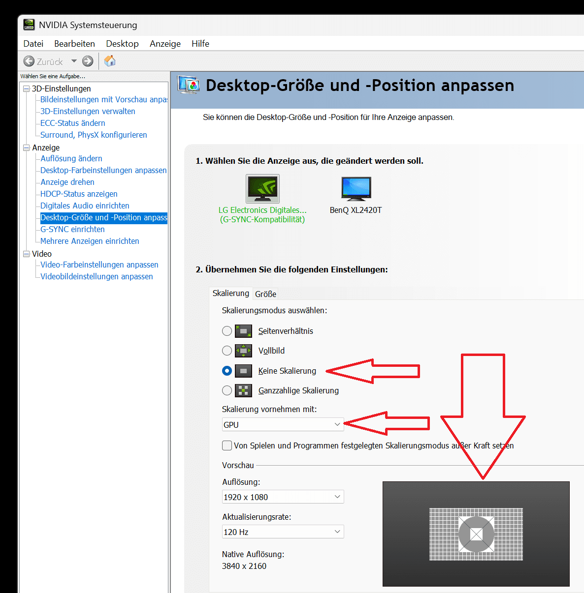Image resolution: width=584 pixels, height=593 pixels.
Task: Open Videobildeinstellungen anpassen
Action: click(x=97, y=276)
